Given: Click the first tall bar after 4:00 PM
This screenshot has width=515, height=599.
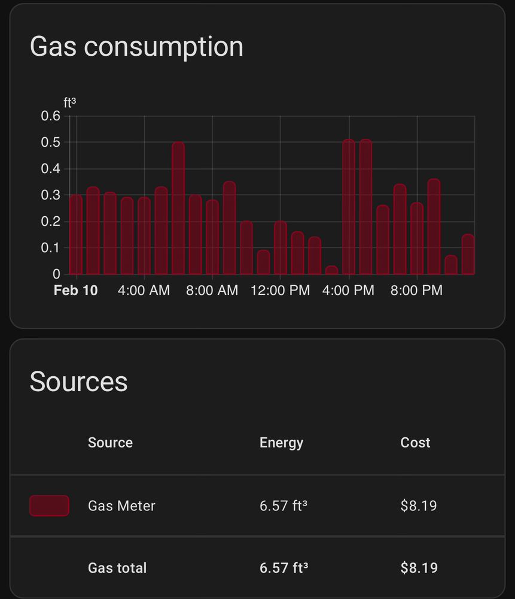Looking at the screenshot, I should pyautogui.click(x=349, y=207).
